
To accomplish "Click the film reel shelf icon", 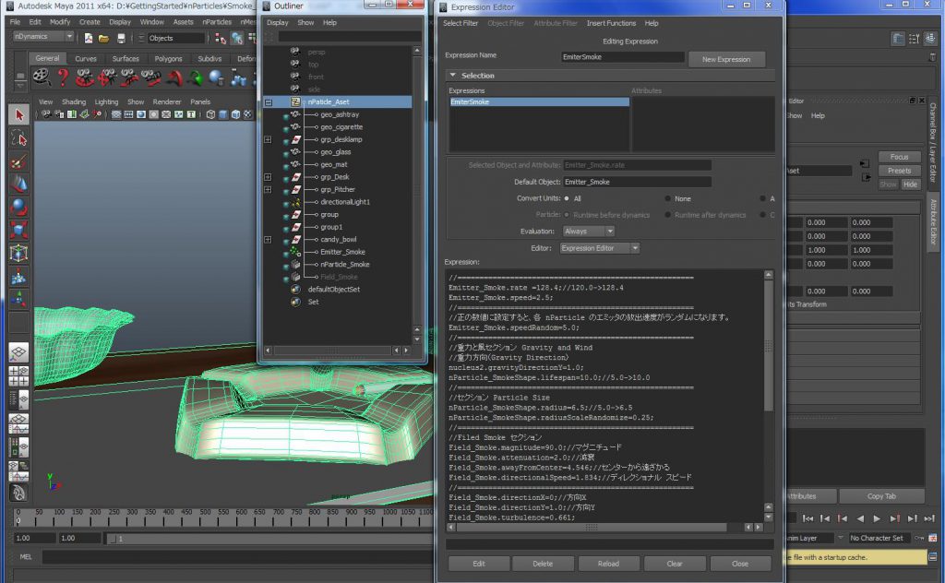I will click(41, 77).
